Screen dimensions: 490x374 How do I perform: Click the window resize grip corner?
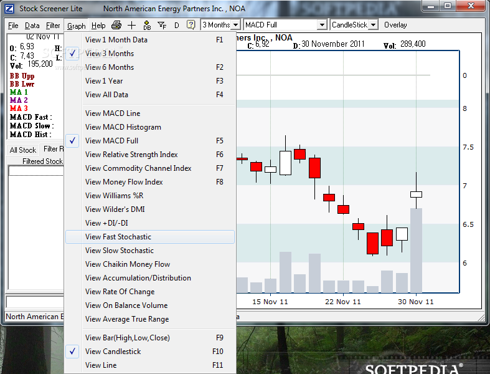tap(481, 318)
